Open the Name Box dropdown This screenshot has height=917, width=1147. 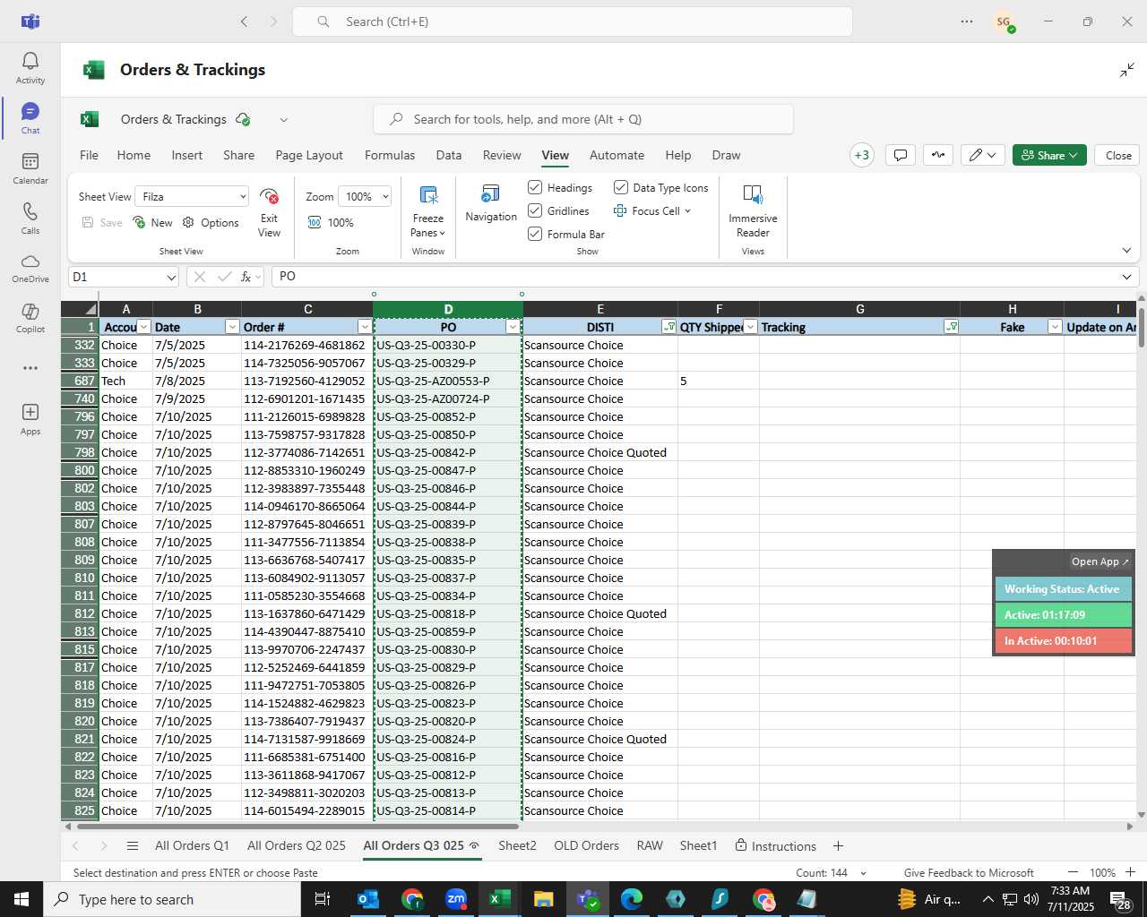pos(171,278)
